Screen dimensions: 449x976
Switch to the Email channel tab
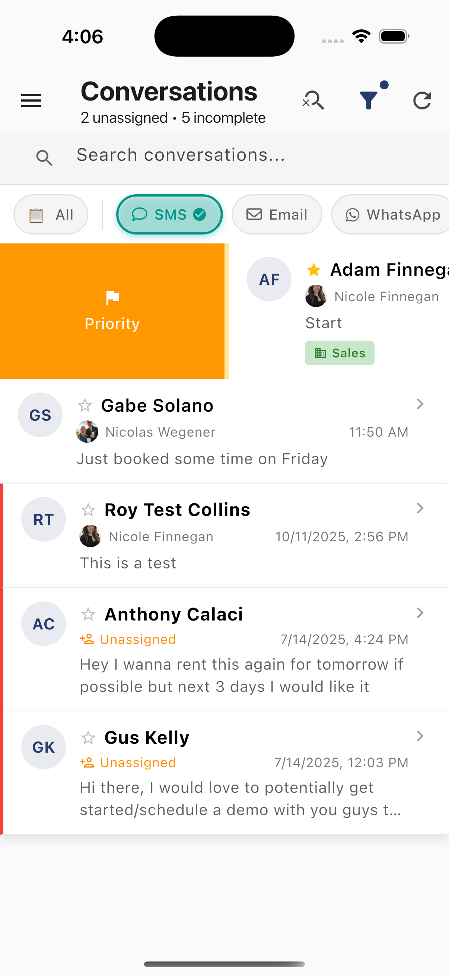(x=277, y=214)
